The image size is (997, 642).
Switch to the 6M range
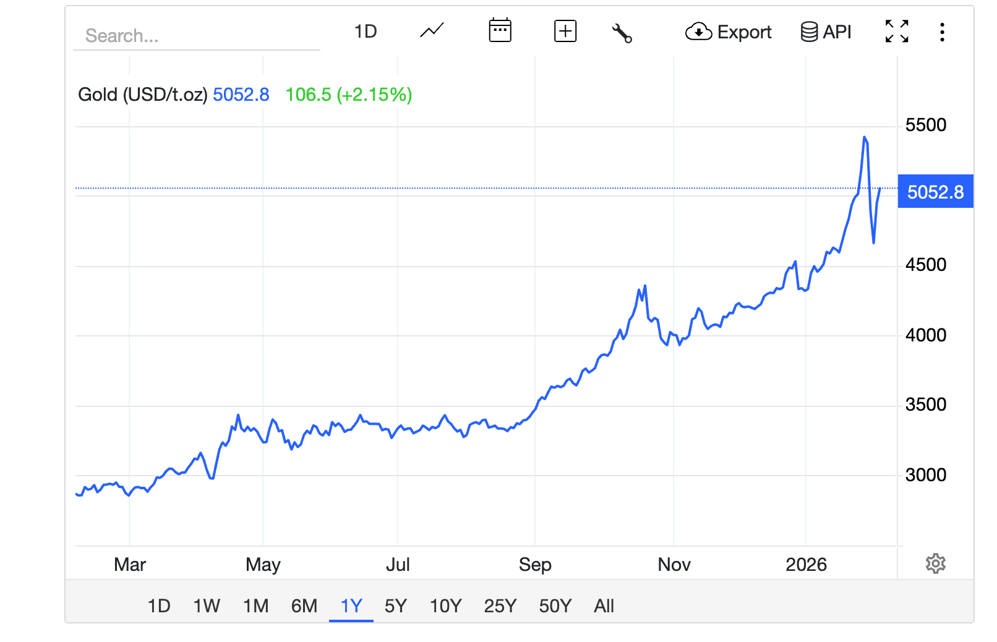pos(304,606)
